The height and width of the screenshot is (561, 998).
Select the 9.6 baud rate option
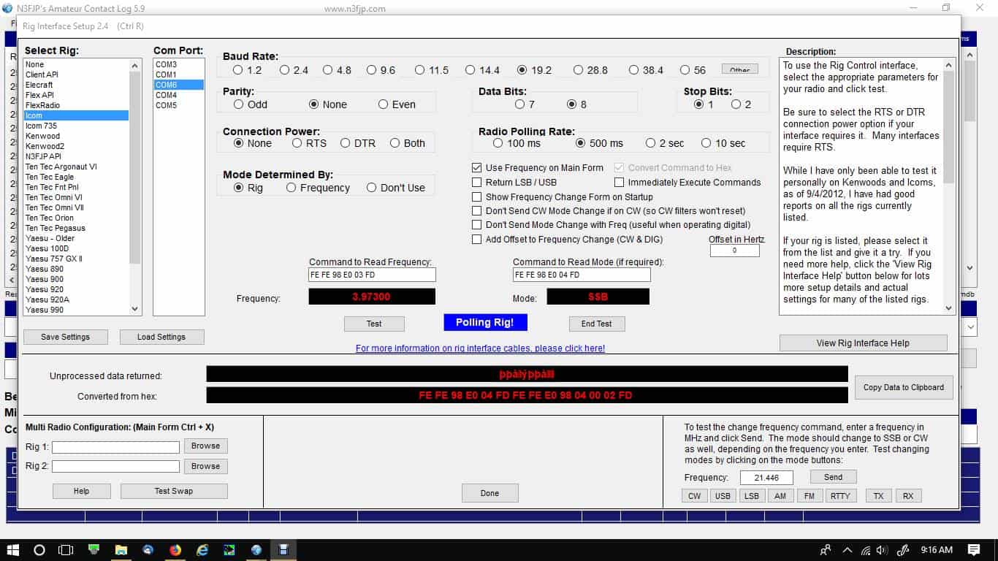372,70
